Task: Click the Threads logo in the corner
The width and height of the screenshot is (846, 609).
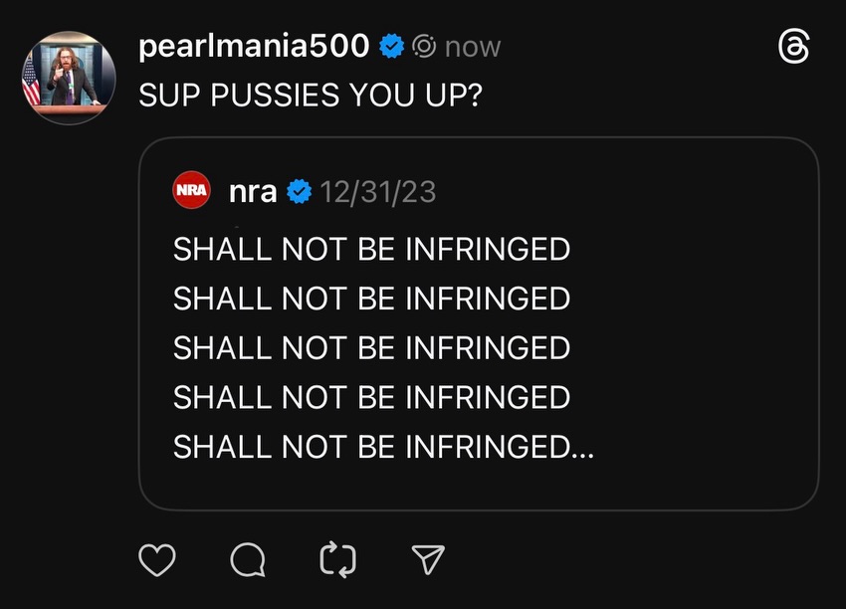Action: (x=794, y=47)
